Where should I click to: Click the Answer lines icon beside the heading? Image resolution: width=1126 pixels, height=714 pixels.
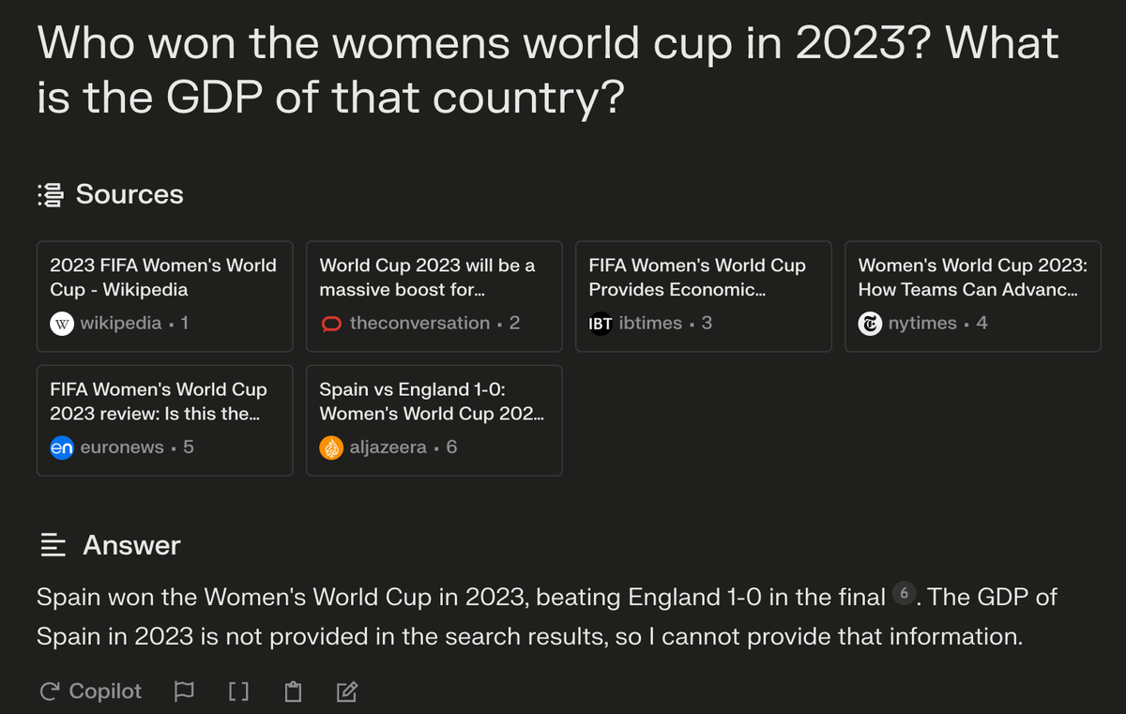coord(53,545)
